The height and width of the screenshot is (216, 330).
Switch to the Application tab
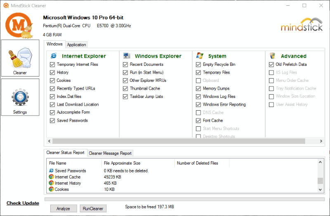tap(76, 45)
